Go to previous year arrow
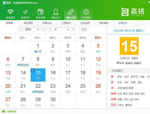This screenshot has width=150, height=114. 21,29
